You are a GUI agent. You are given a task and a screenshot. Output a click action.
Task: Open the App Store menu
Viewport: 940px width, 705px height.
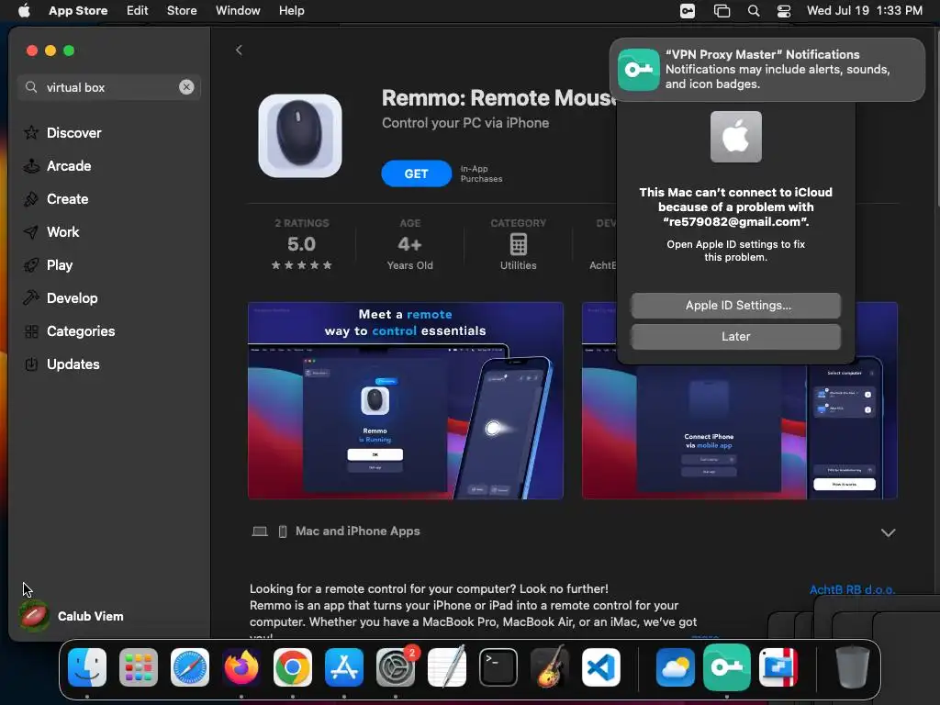coord(78,10)
